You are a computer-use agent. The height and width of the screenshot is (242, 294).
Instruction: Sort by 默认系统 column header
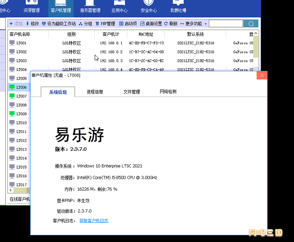[x=195, y=34]
